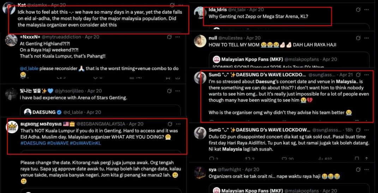Click Grok icon on sya's tweet

tap(358, 169)
